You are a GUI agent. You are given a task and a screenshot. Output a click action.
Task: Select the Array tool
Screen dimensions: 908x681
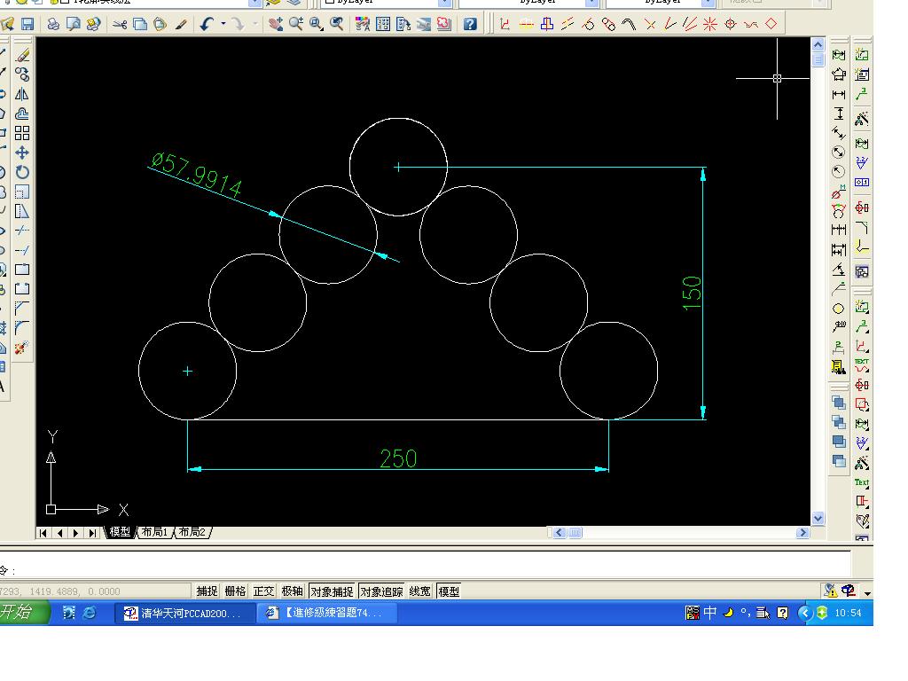[x=22, y=133]
